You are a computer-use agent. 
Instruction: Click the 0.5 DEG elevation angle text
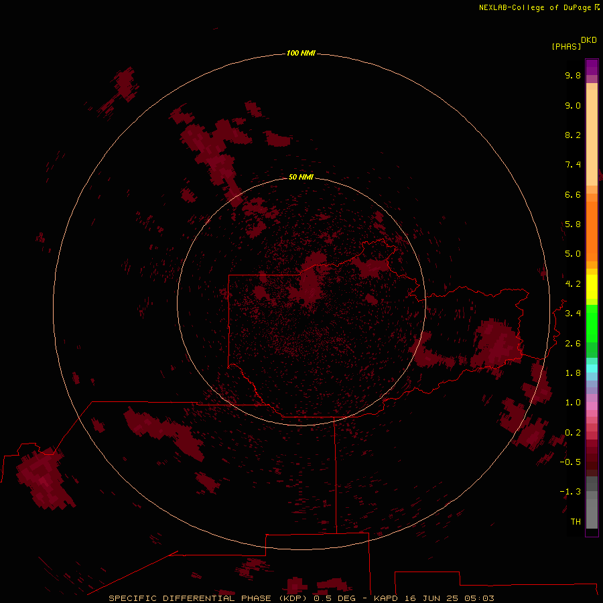point(336,598)
